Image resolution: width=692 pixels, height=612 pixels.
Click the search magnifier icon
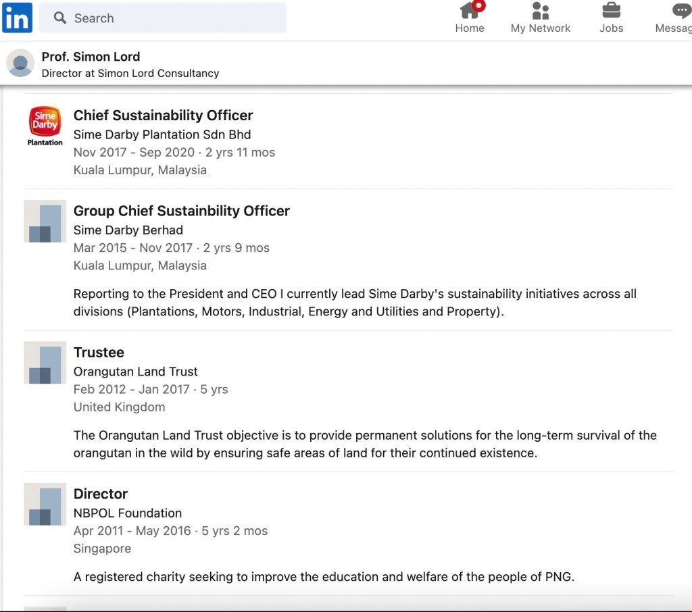click(60, 18)
